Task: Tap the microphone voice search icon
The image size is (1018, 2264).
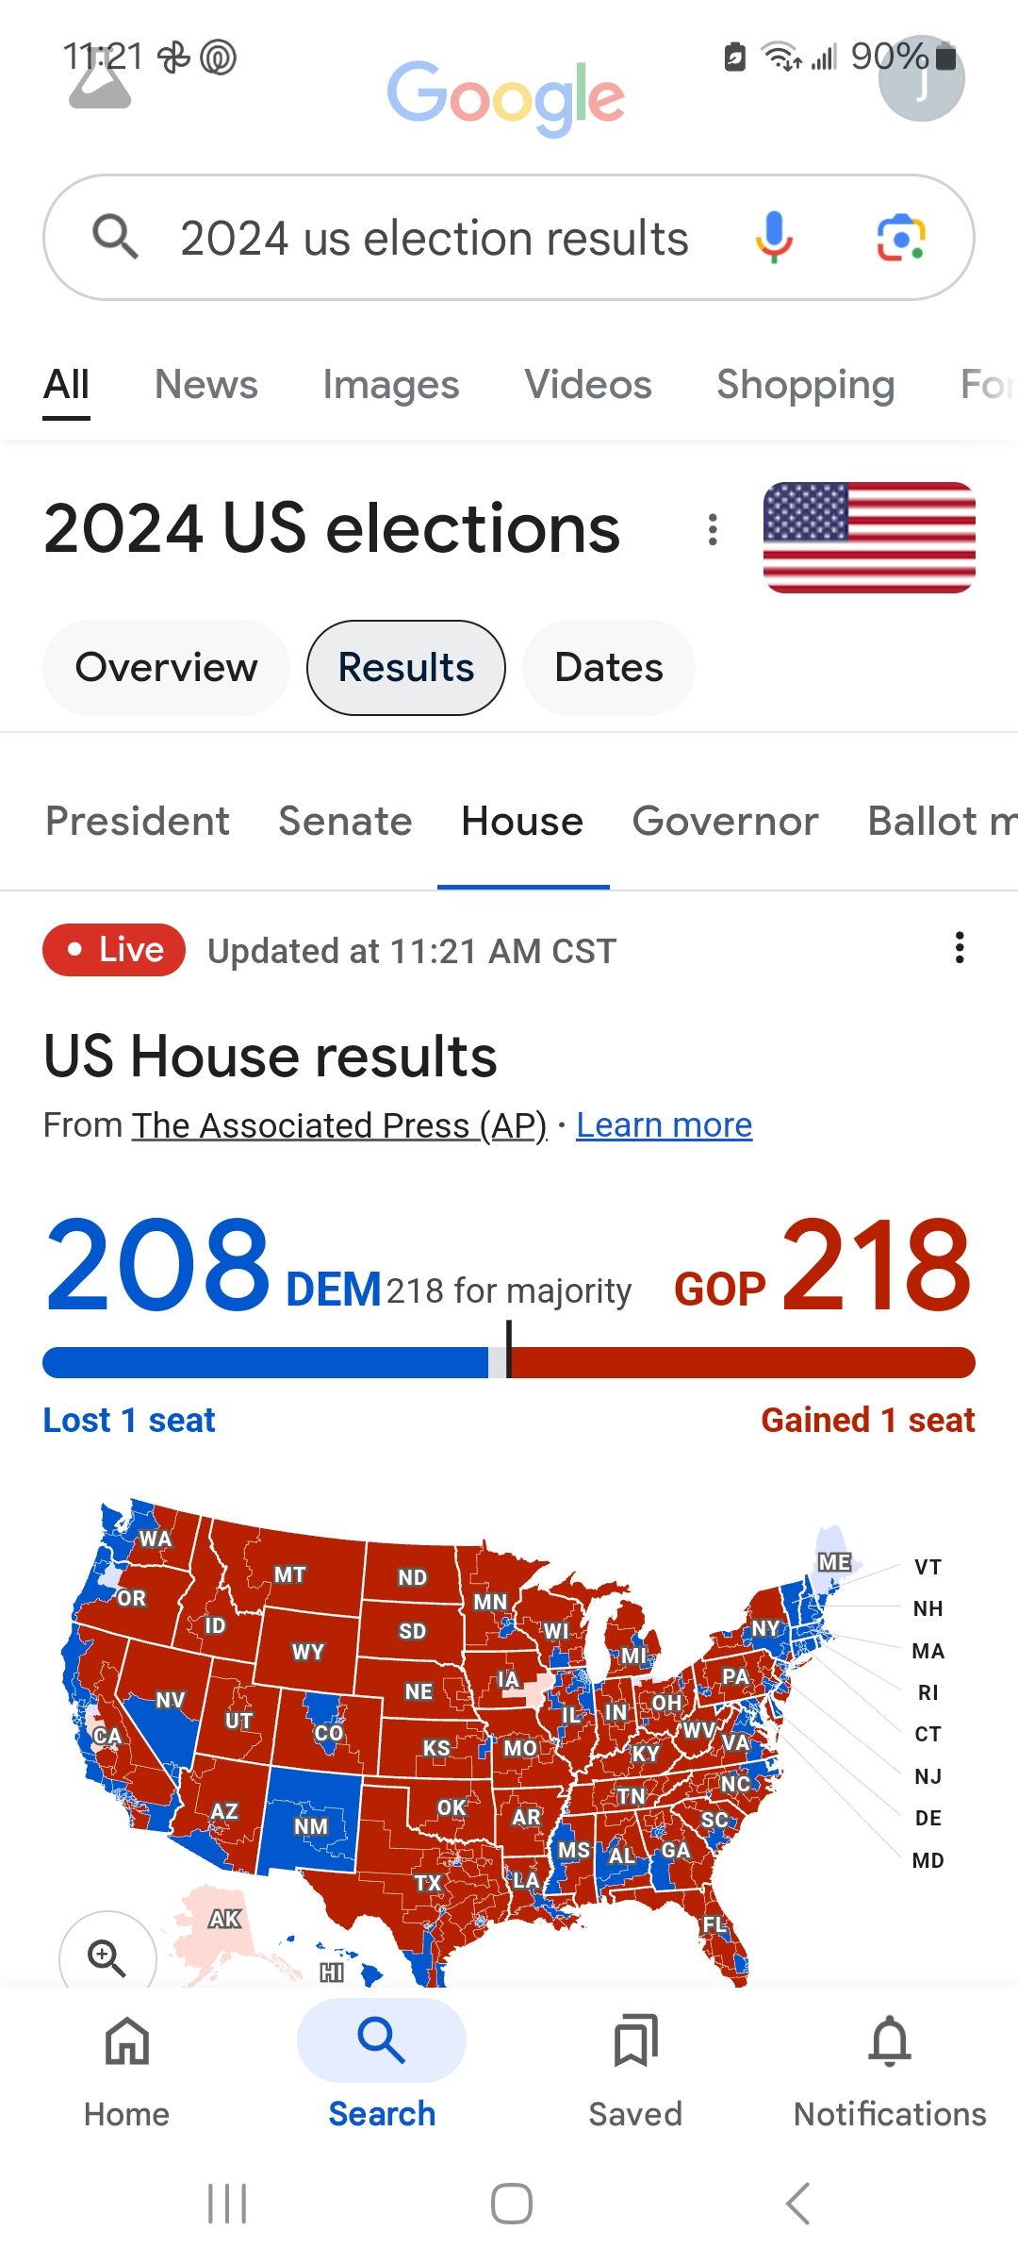Action: [x=773, y=238]
